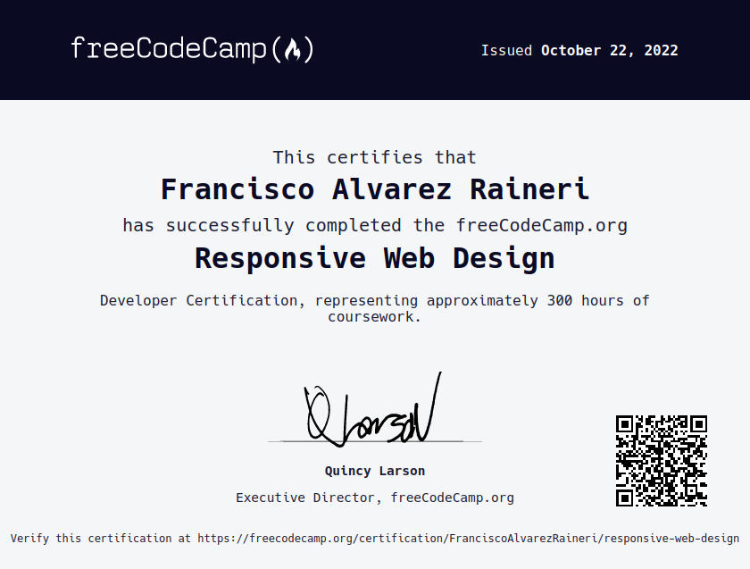This screenshot has width=750, height=569.
Task: Click 'Executive Director, freeCodeCamp.org' title text
Action: tap(374, 498)
